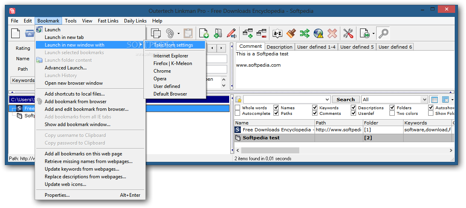Enable the Whole words checkbox
Image resolution: width=466 pixels, height=208 pixels.
click(238, 108)
